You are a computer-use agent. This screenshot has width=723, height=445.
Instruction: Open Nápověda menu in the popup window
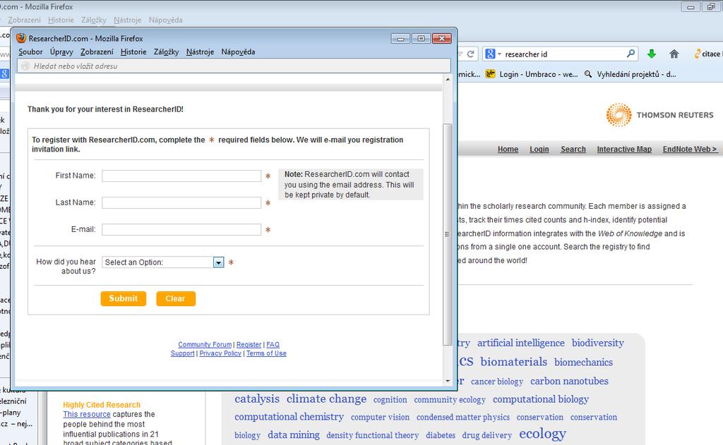238,52
